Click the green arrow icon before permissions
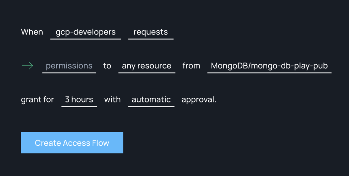The height and width of the screenshot is (176, 349). click(27, 66)
